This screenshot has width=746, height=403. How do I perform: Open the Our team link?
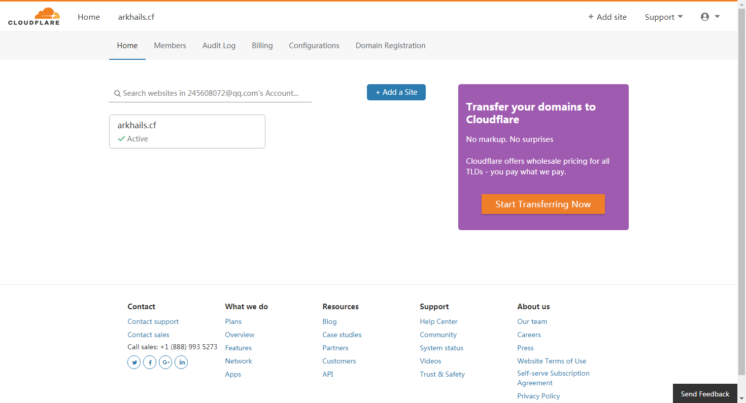click(532, 321)
